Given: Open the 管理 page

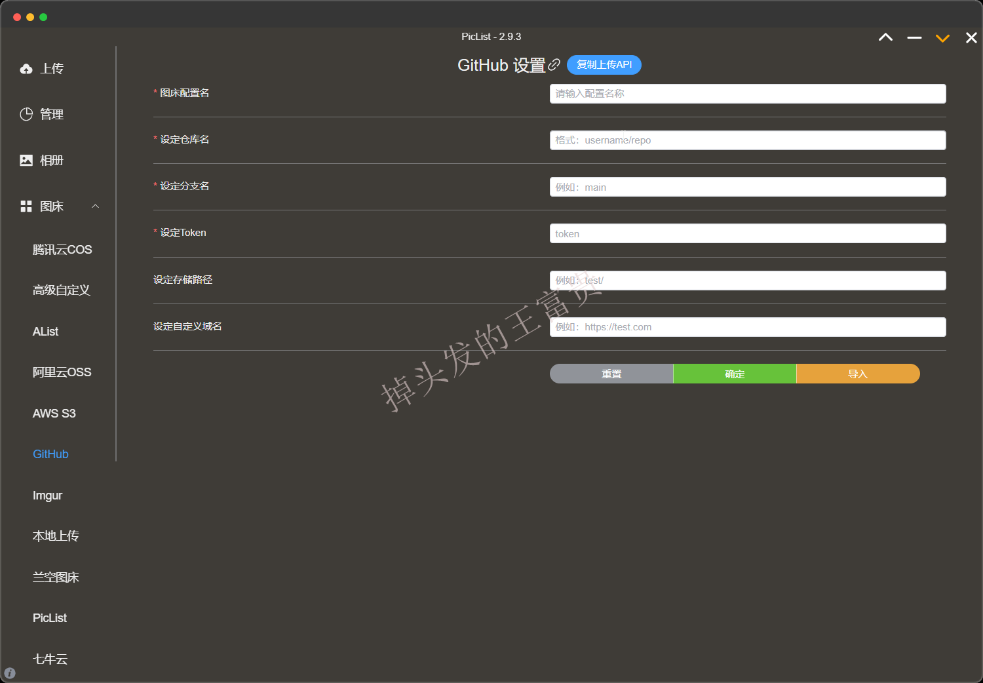Looking at the screenshot, I should point(52,114).
